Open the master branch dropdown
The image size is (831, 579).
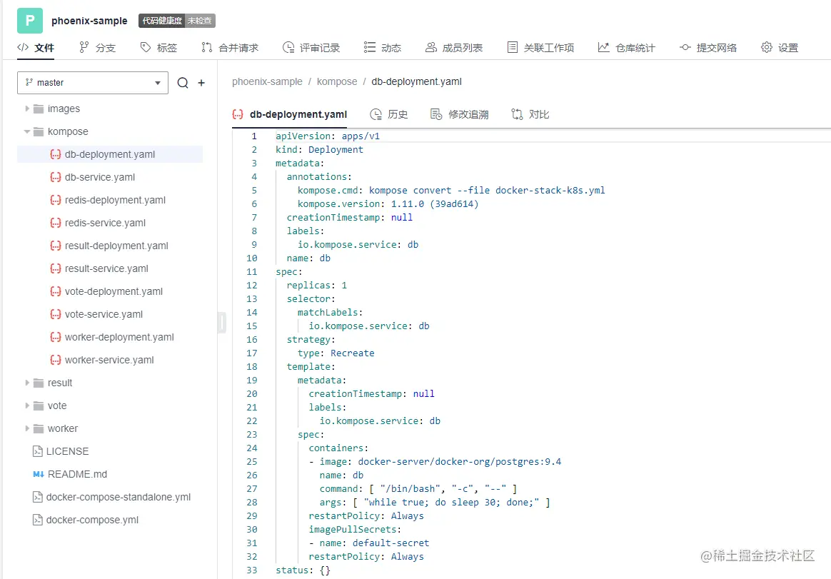[93, 83]
